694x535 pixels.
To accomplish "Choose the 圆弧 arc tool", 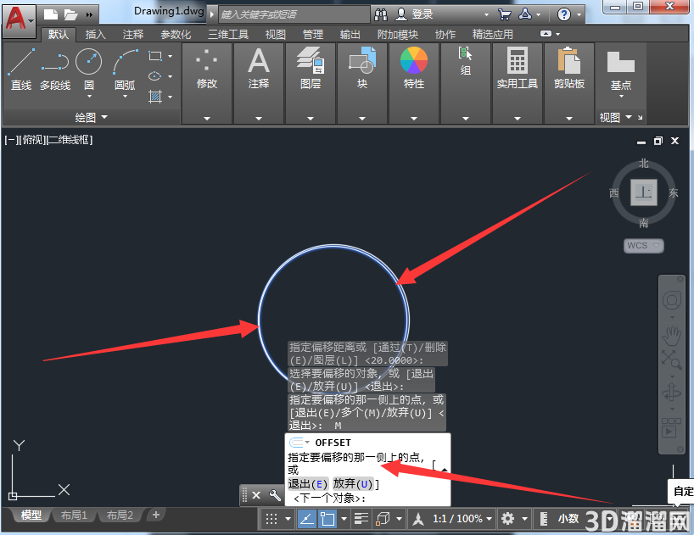I will tap(126, 70).
